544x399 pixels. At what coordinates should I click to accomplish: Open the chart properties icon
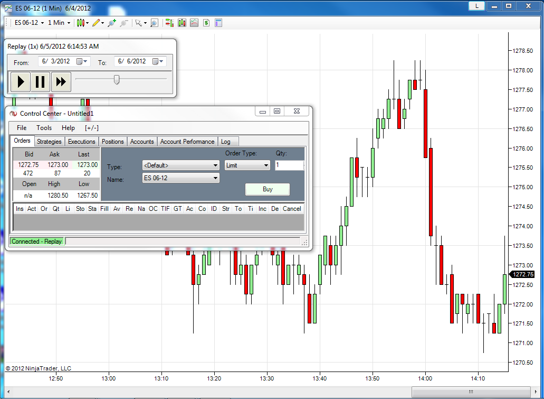[x=218, y=23]
